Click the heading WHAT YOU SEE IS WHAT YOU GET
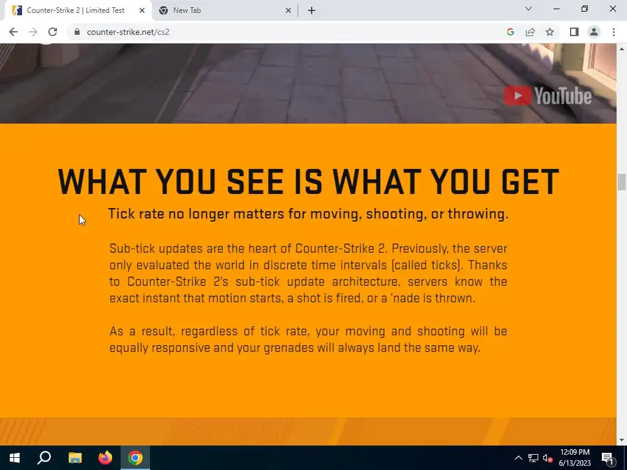The height and width of the screenshot is (470, 627). tap(309, 182)
